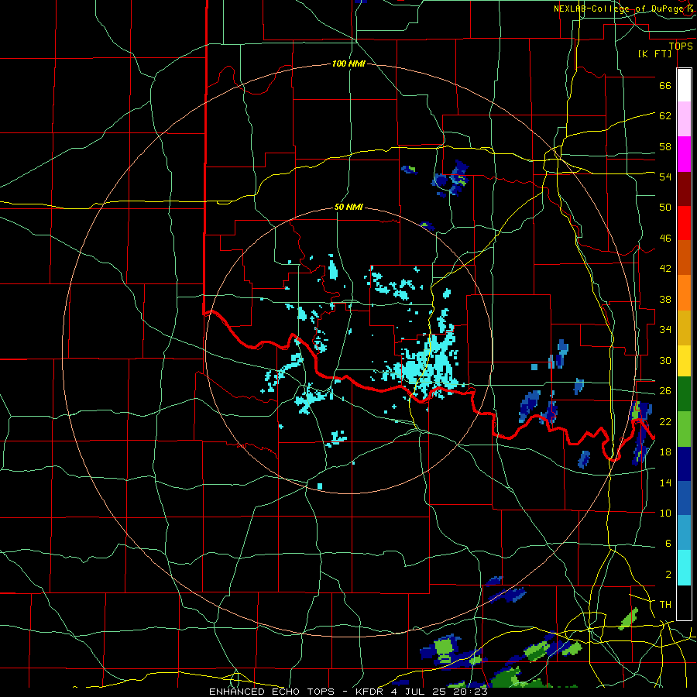Select the 18 value on the scale

click(x=665, y=452)
